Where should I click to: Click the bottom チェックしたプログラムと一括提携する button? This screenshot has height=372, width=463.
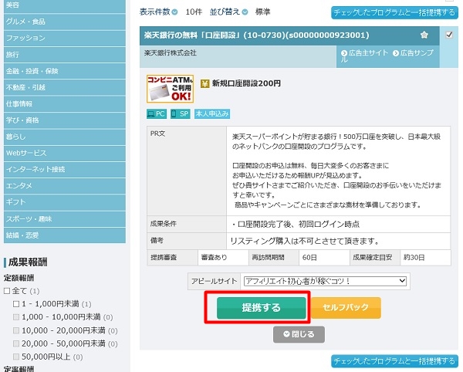394,361
